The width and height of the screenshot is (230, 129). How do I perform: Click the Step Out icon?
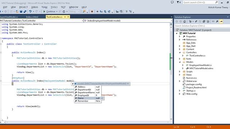coord(109,11)
